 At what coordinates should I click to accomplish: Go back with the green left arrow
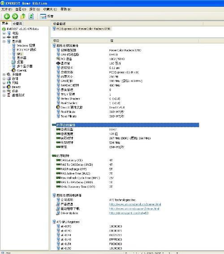(x=7, y=16)
